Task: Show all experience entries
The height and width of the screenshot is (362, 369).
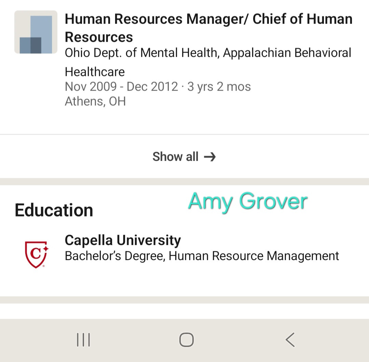Action: pyautogui.click(x=184, y=157)
